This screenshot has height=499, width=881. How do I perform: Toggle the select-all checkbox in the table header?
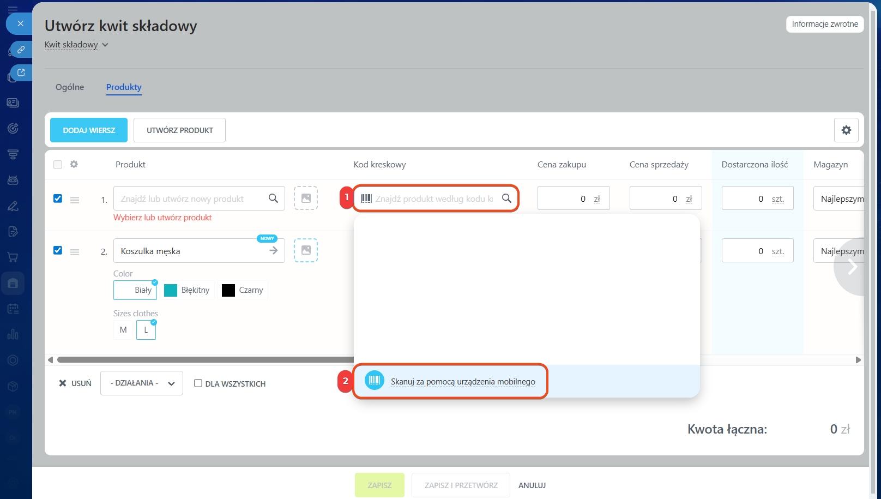tap(58, 165)
